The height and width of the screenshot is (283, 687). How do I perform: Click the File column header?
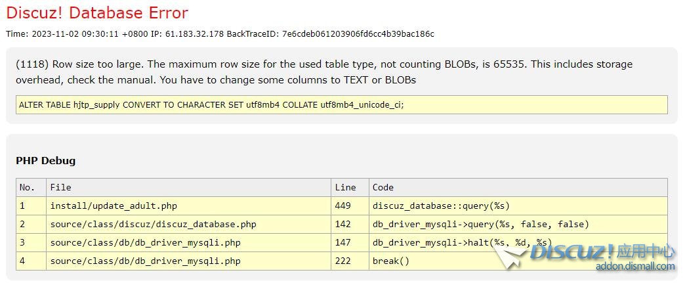coord(60,188)
